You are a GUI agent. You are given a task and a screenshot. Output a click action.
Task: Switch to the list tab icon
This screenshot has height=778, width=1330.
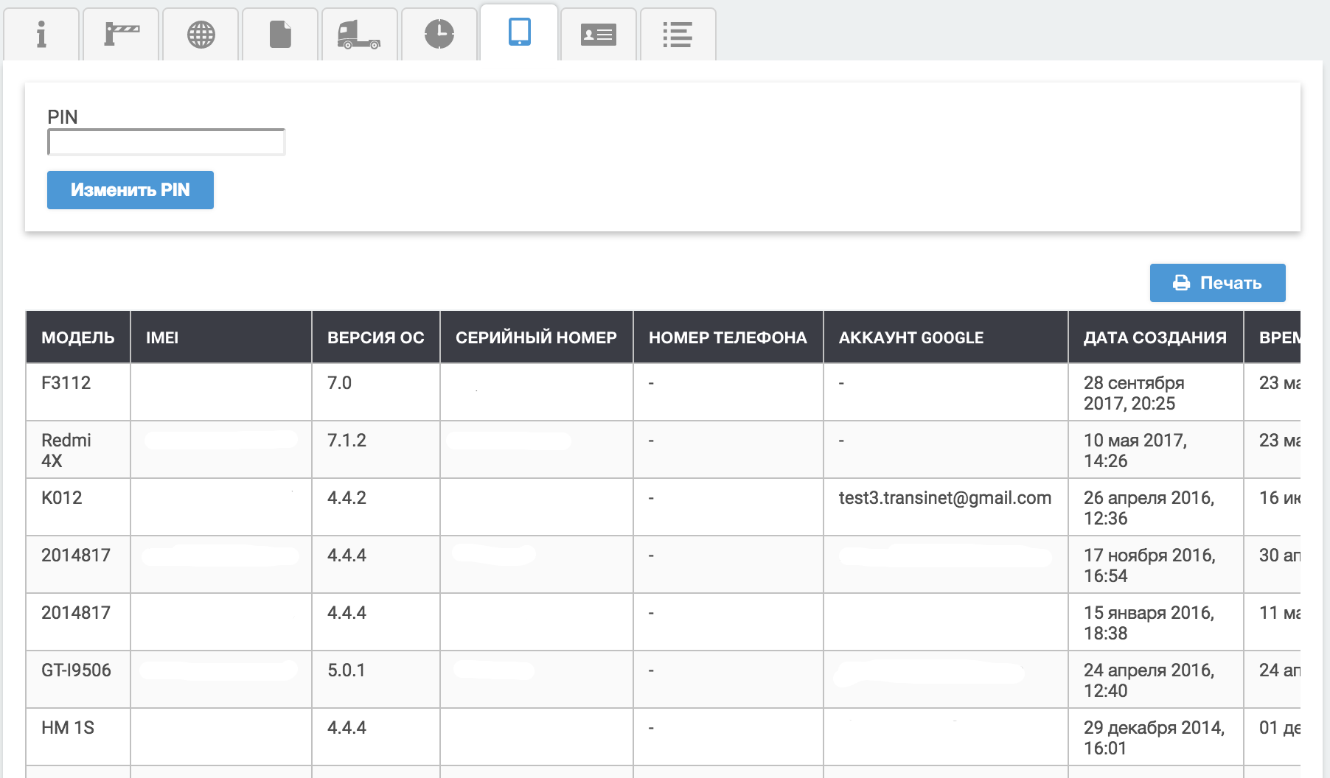click(x=678, y=35)
